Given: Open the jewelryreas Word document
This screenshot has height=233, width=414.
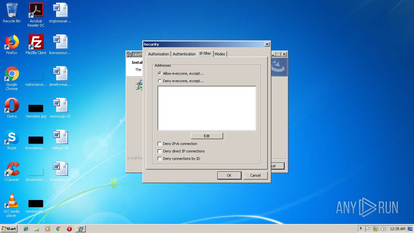Looking at the screenshot, I should (60, 76).
